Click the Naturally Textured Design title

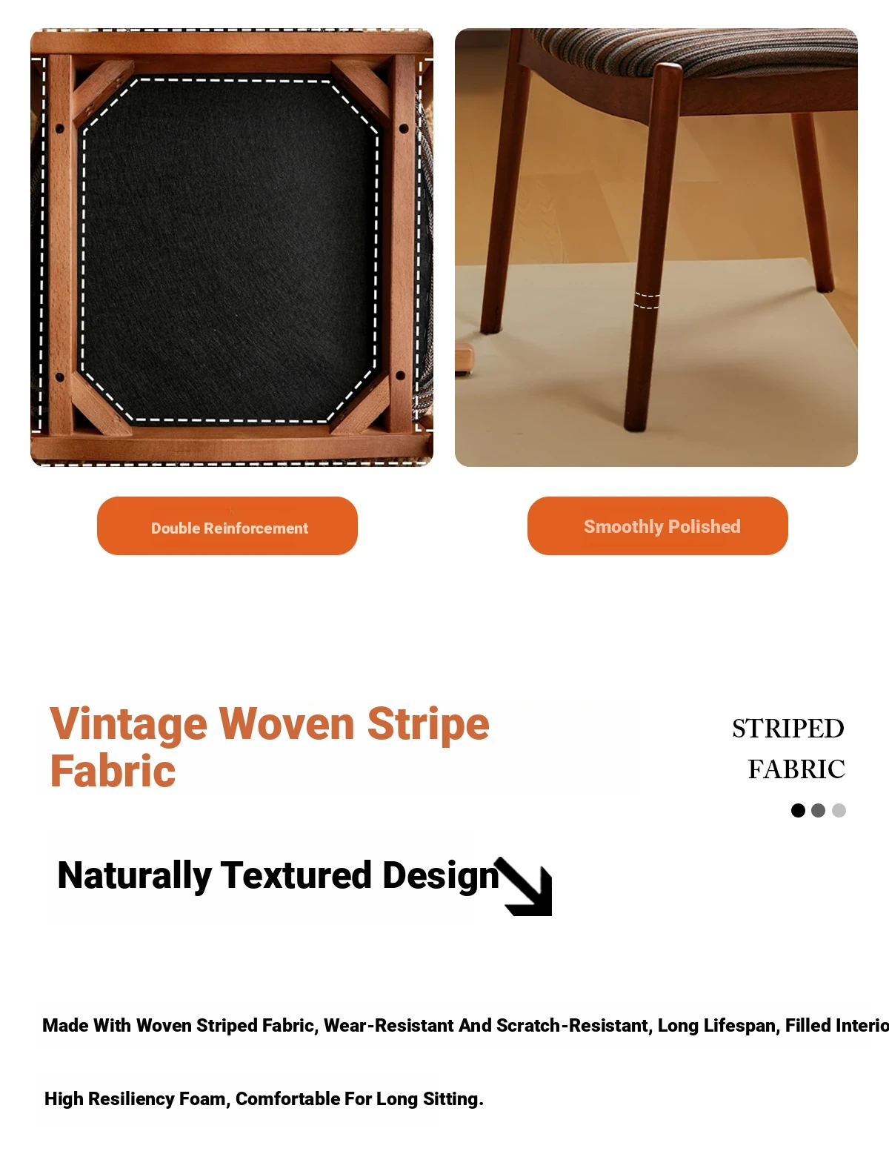[278, 875]
